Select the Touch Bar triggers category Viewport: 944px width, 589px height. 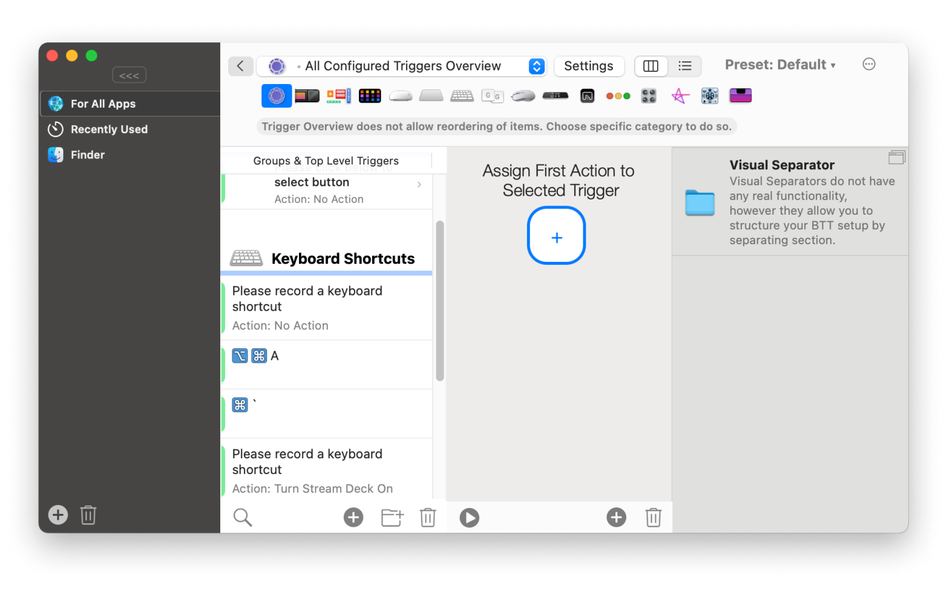coord(307,96)
